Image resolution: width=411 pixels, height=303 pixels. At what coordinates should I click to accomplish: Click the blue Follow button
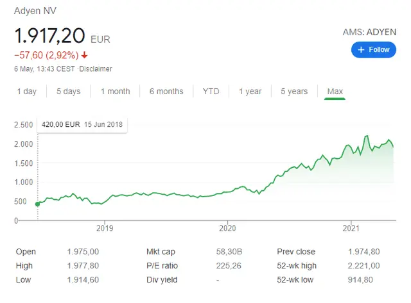[x=374, y=50]
